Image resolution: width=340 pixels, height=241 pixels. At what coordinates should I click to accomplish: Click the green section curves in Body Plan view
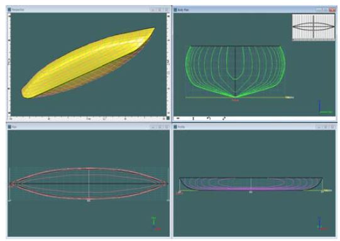point(236,72)
